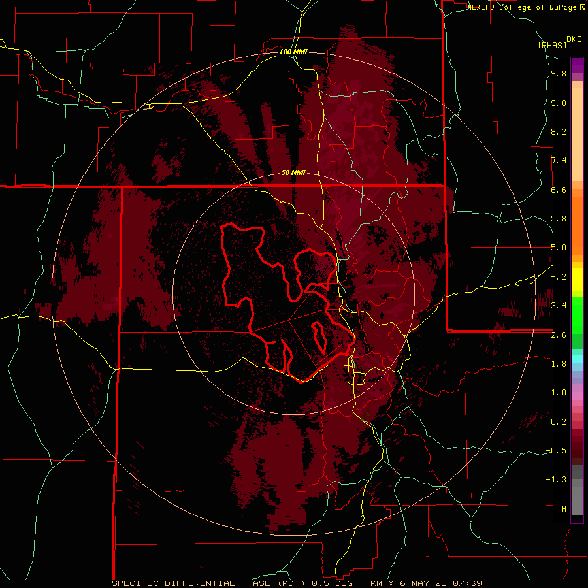Click the 8.2 scale value

559,131
